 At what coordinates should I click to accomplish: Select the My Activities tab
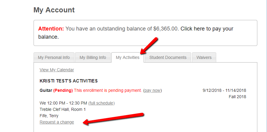click(x=128, y=57)
